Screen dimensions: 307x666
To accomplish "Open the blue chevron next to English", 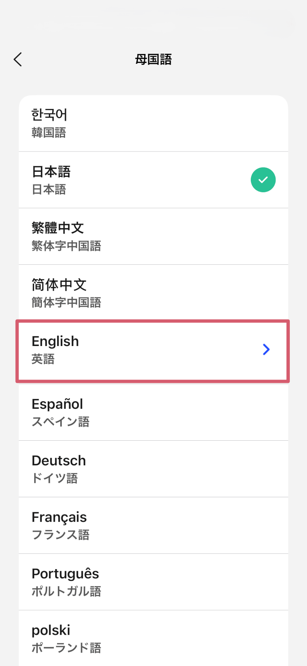I will [266, 350].
